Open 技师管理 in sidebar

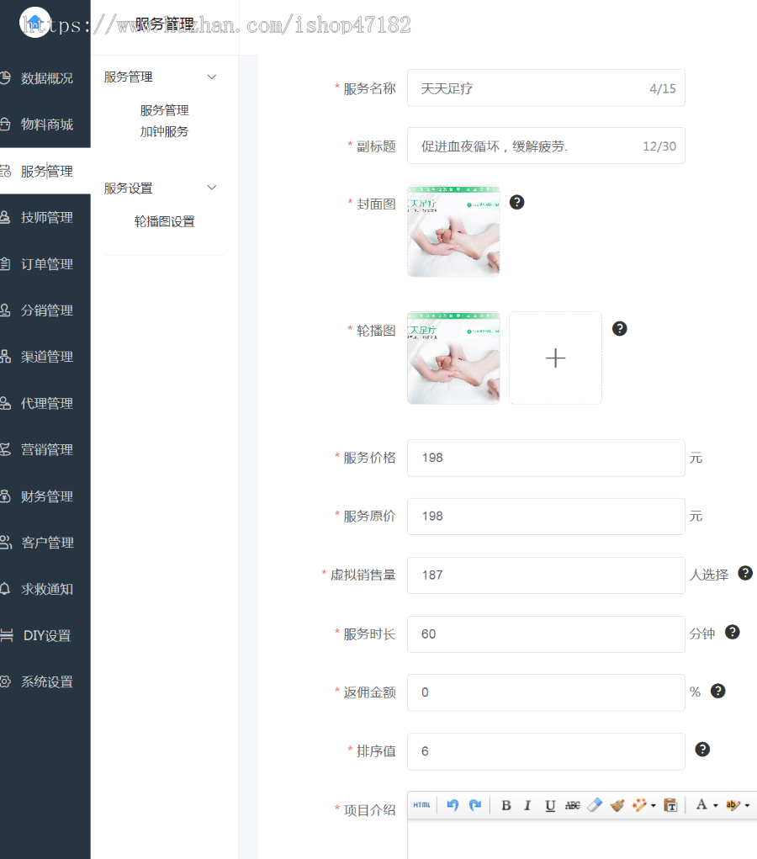[45, 218]
